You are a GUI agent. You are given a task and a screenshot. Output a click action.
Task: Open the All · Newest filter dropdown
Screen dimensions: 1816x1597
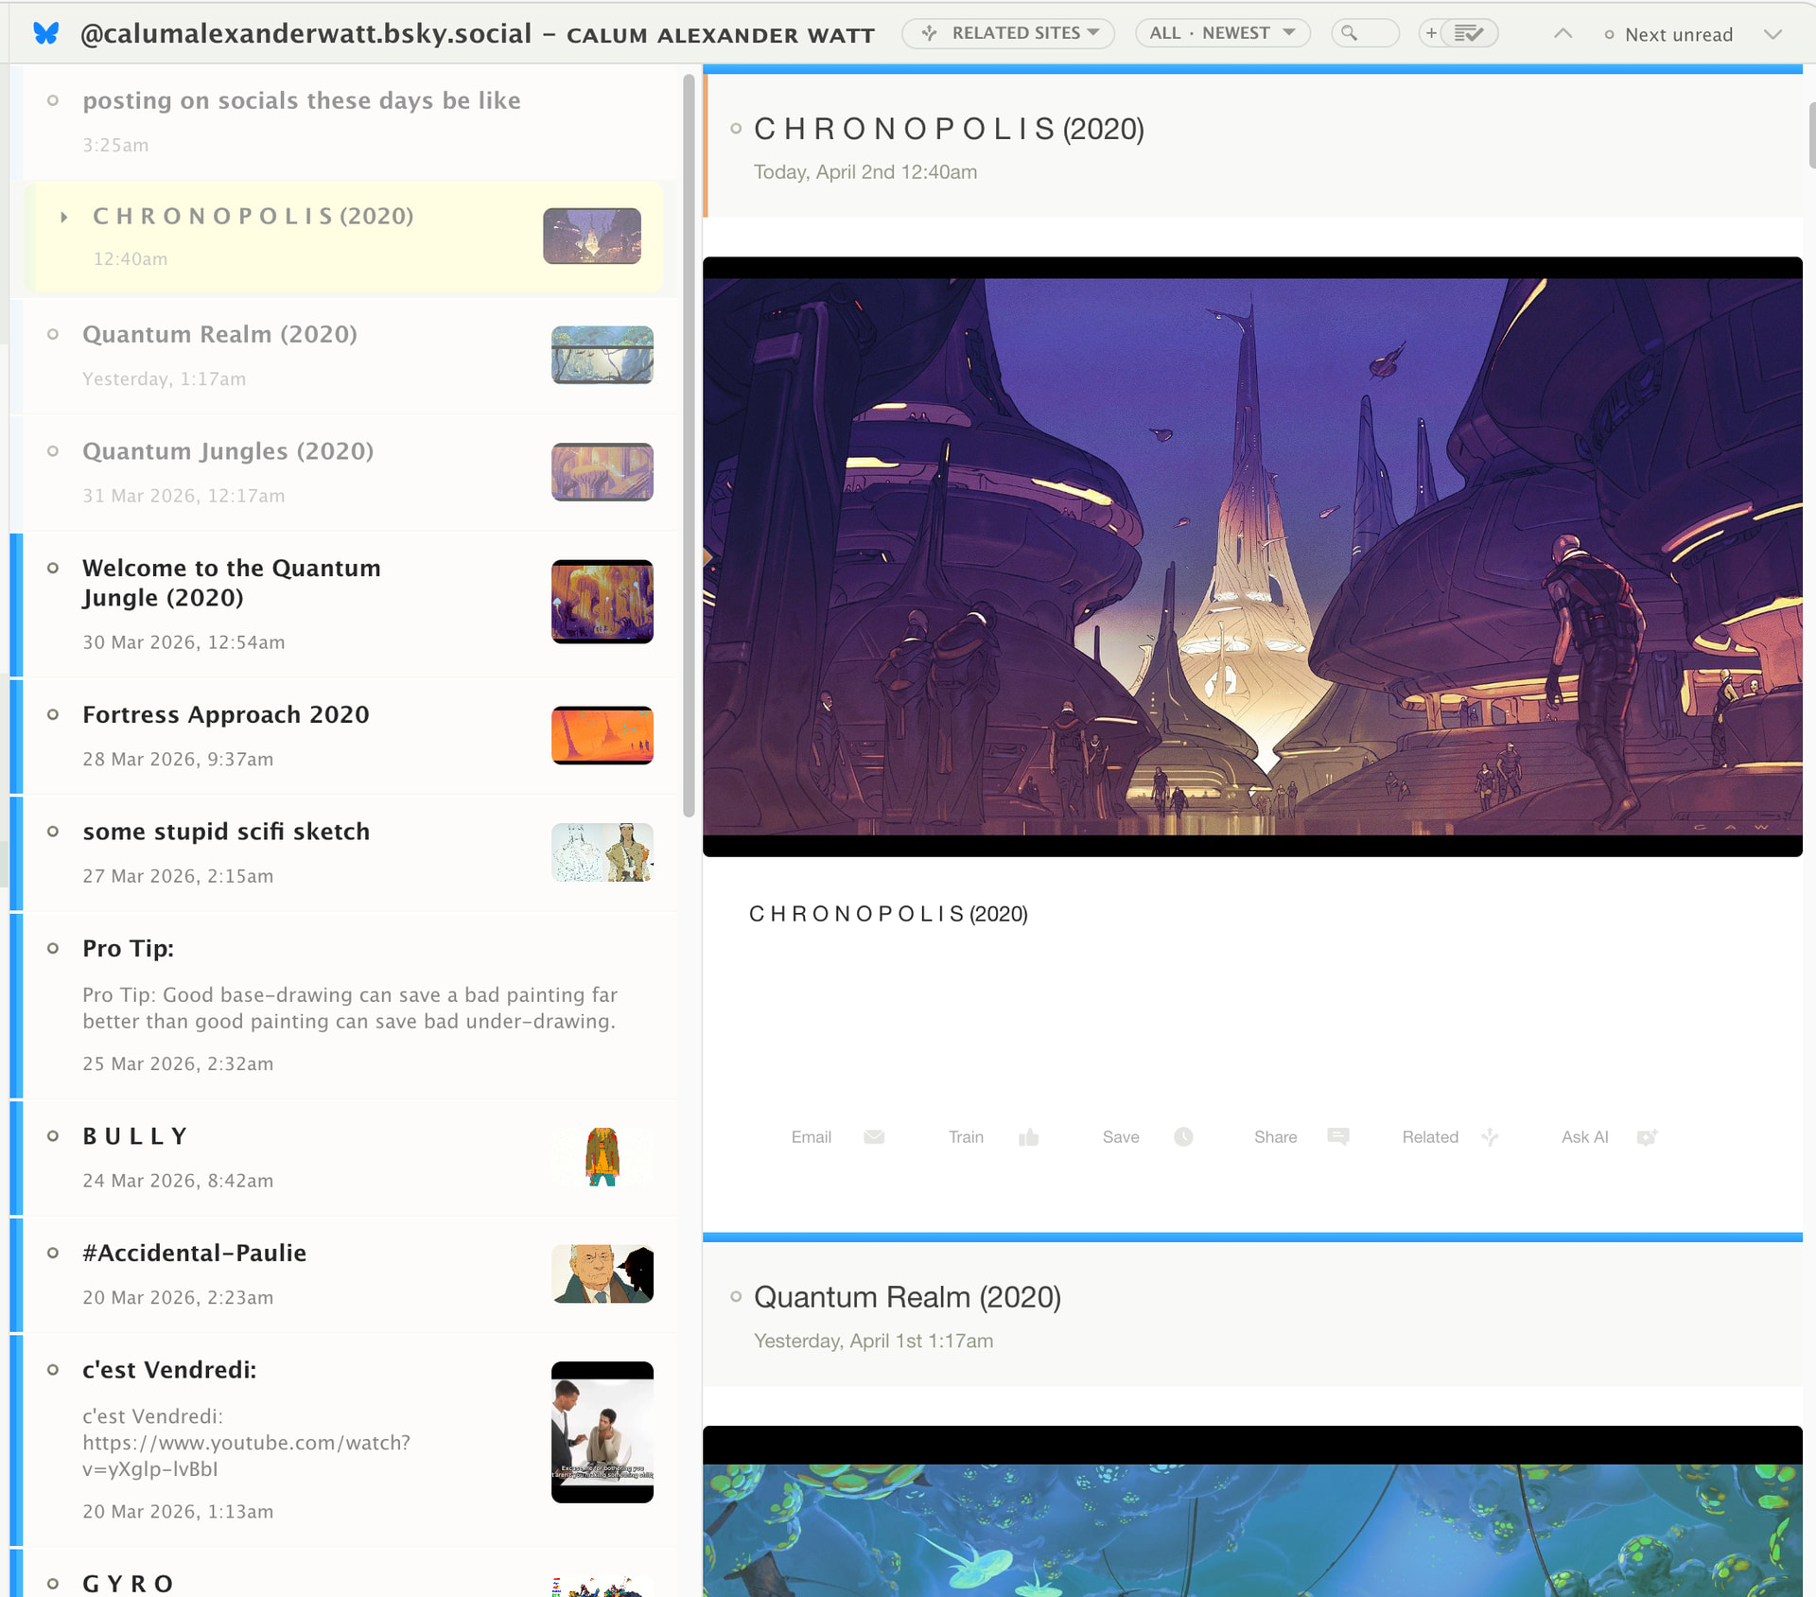1222,34
